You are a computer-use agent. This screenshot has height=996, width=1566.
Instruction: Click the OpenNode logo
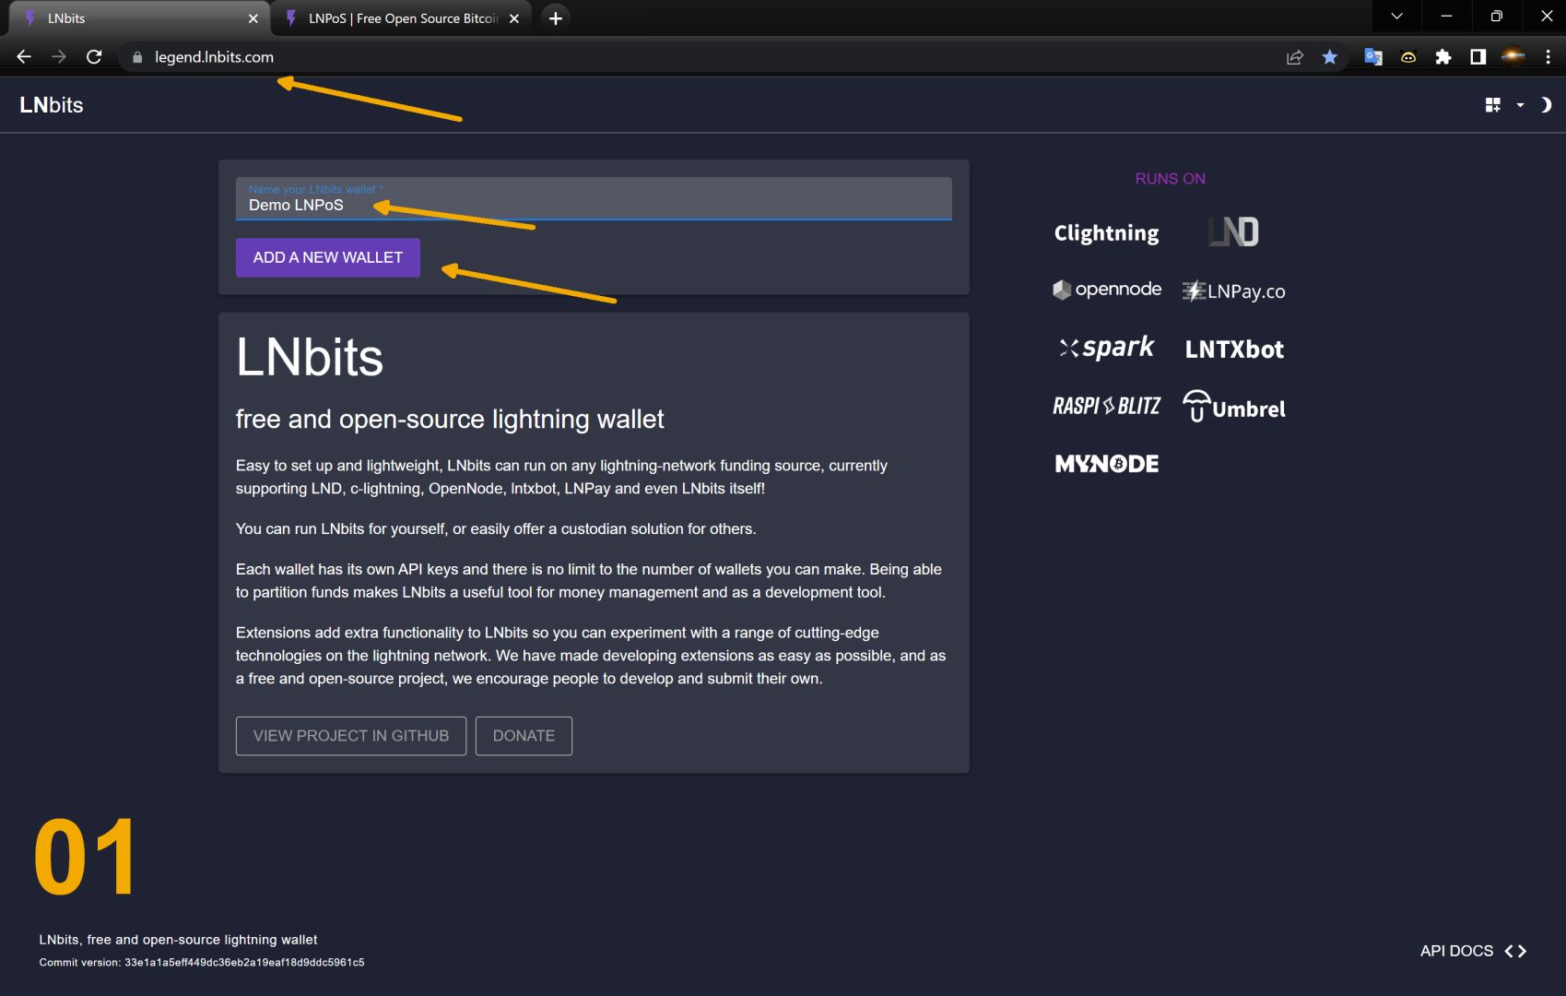coord(1106,290)
